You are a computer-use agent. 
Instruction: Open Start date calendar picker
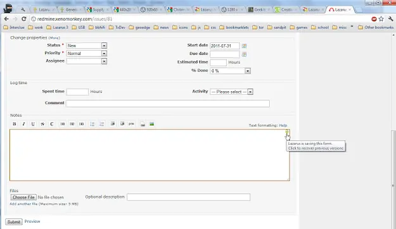(x=244, y=46)
